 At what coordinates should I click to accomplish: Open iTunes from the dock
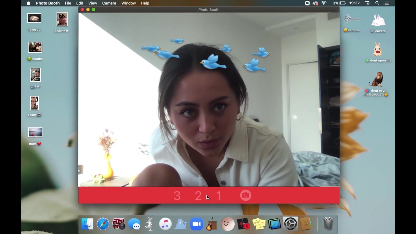165,224
